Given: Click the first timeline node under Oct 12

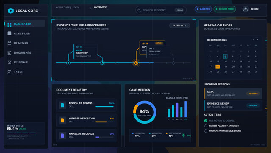Looking at the screenshot, I should pyautogui.click(x=68, y=63).
